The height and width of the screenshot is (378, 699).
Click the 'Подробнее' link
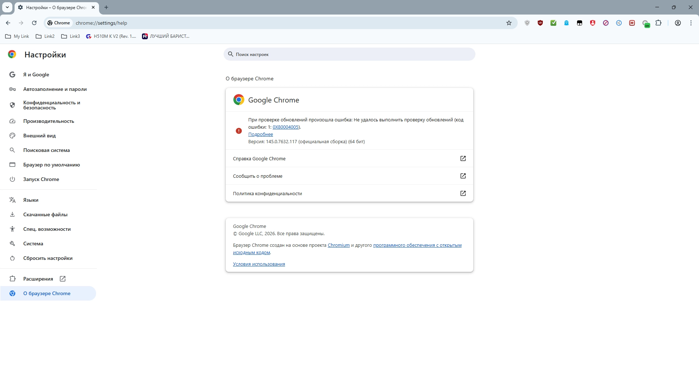click(260, 134)
